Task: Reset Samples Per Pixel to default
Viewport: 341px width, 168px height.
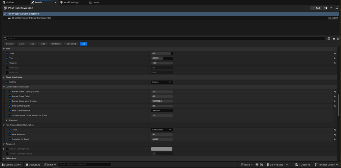Action: point(335,139)
